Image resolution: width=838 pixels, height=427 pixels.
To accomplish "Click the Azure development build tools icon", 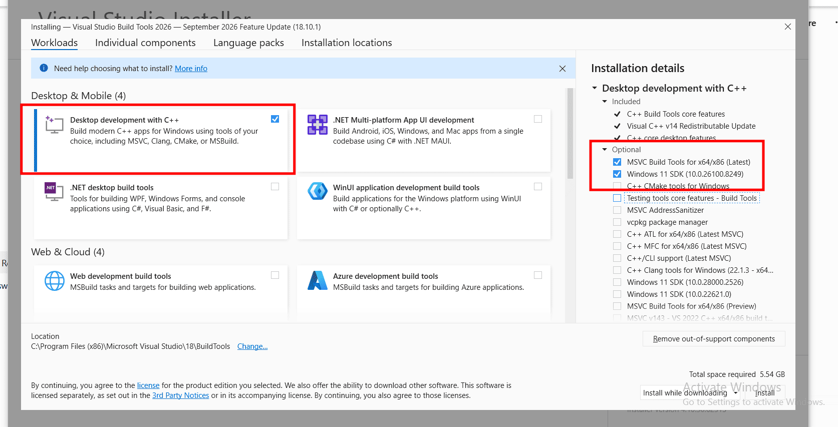I will pos(318,281).
